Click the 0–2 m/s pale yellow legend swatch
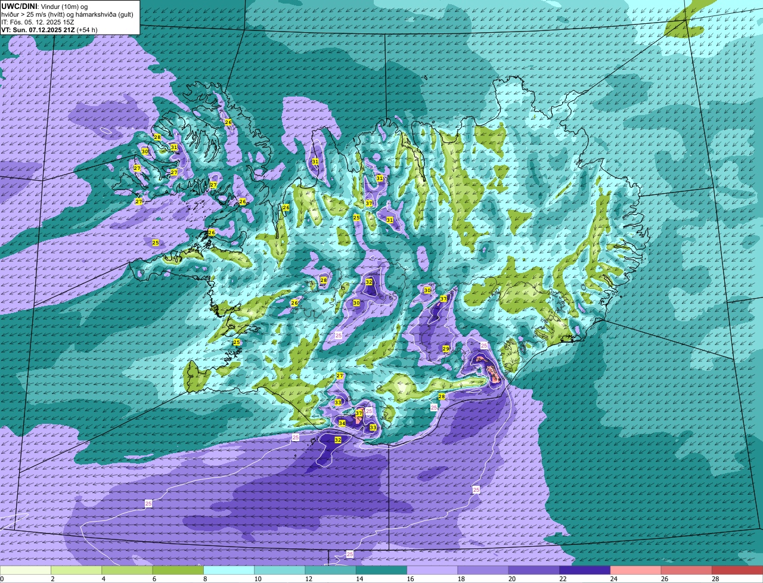 point(26,570)
